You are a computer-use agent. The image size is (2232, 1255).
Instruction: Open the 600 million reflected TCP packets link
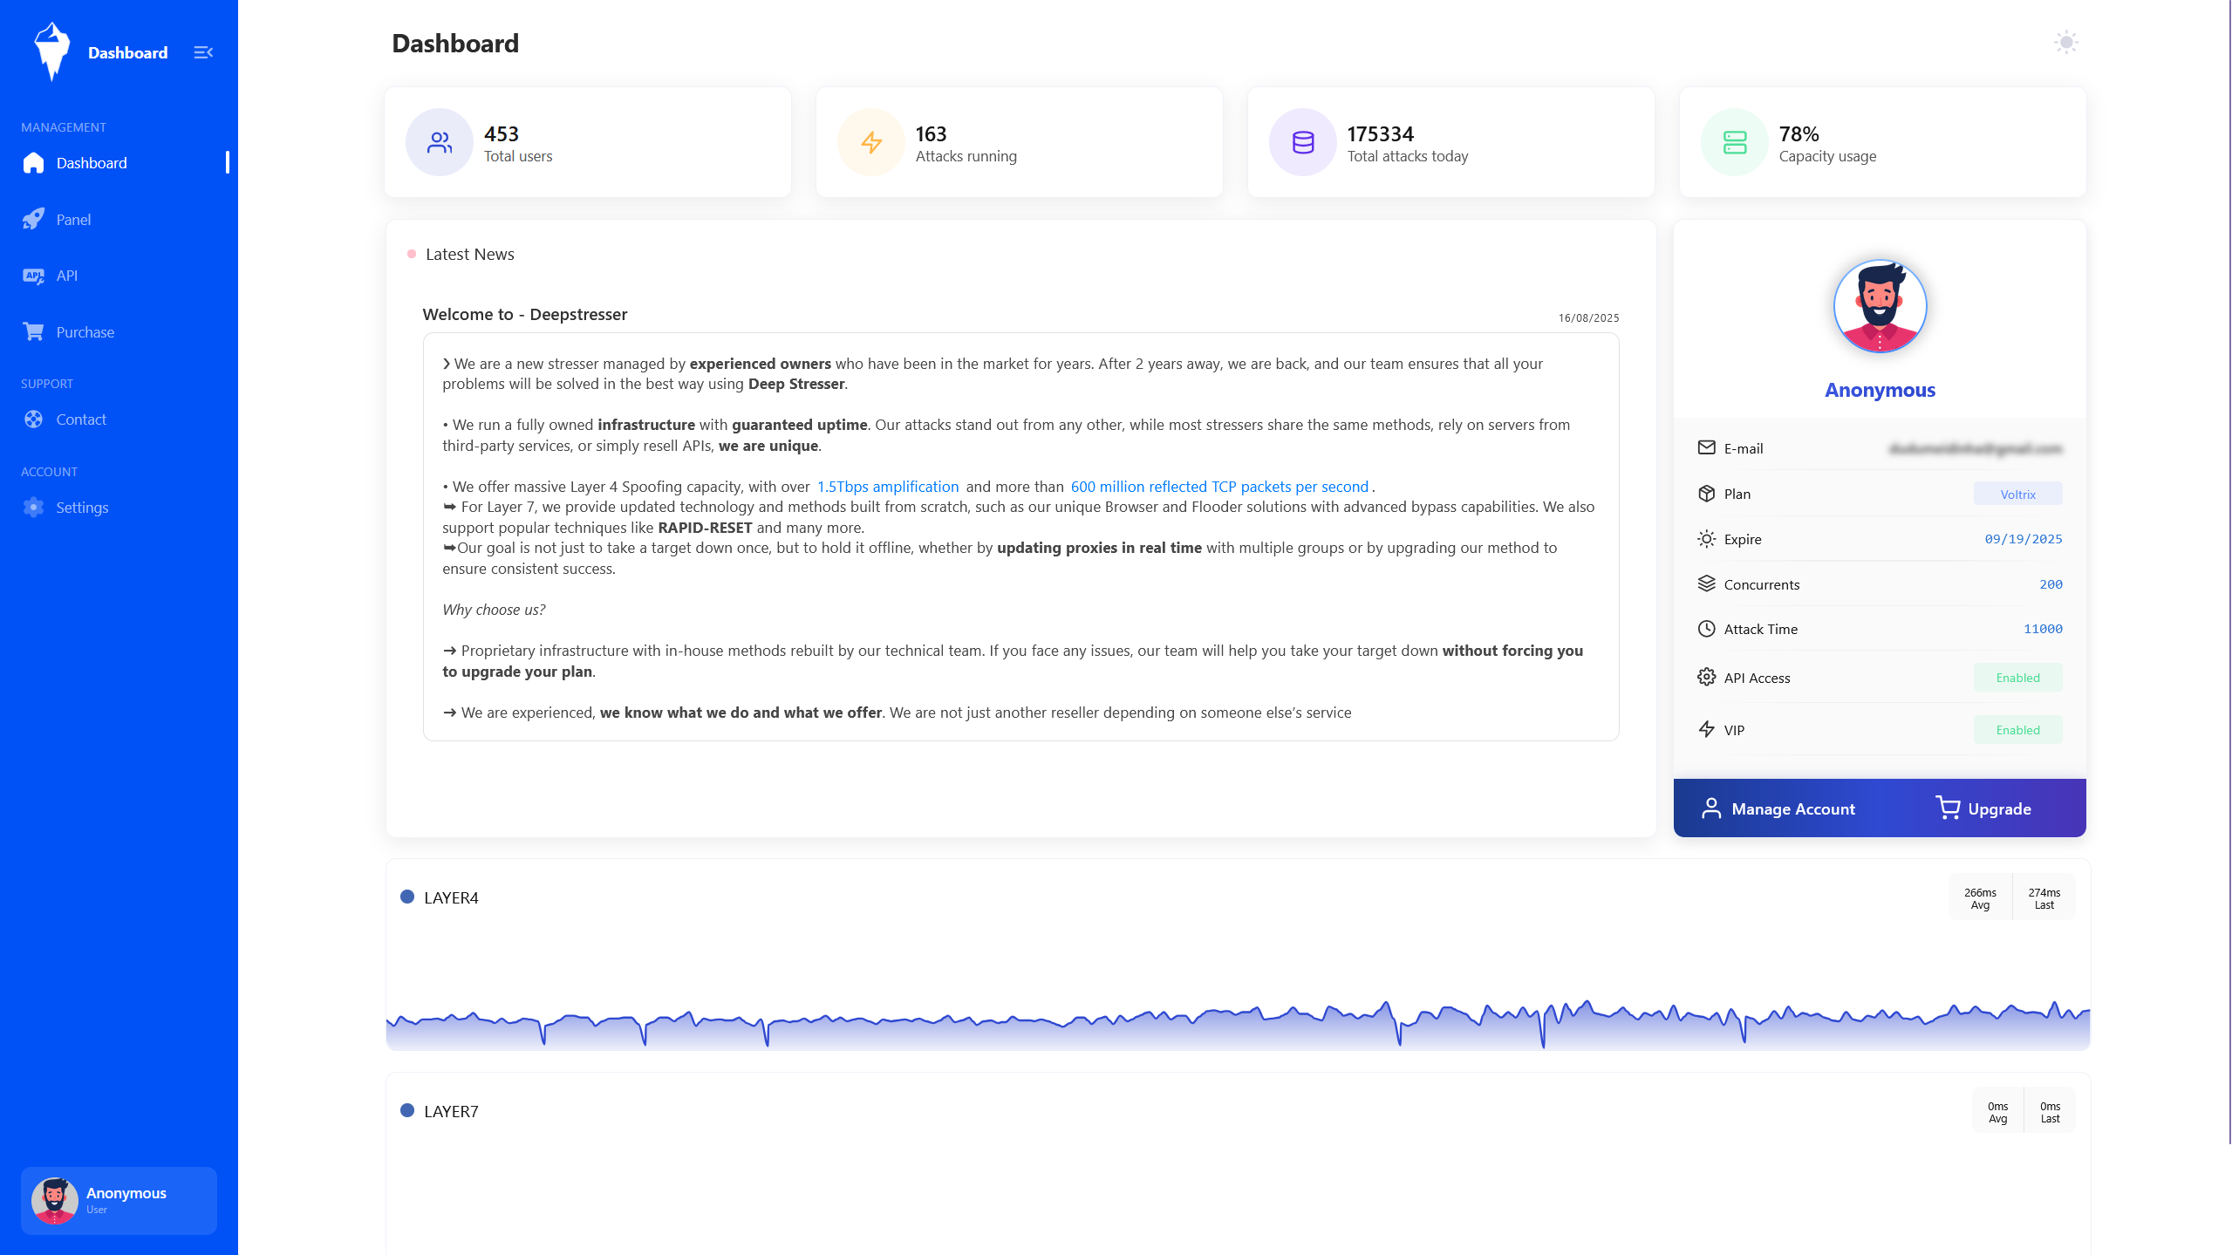(1219, 487)
